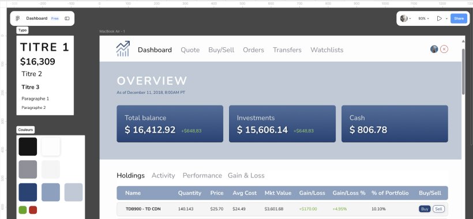Select the Couleurs section label
Screen dimensions: 473x219
click(x=25, y=130)
